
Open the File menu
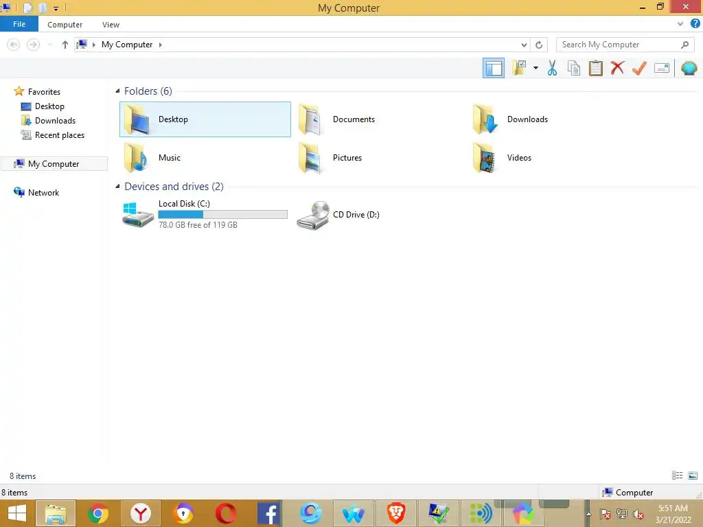(x=19, y=24)
